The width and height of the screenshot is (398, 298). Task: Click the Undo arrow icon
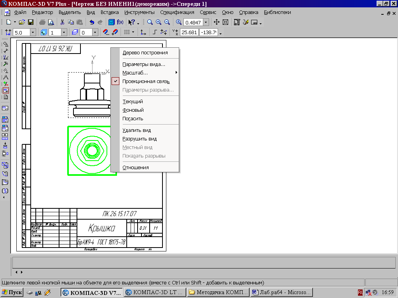pyautogui.click(x=92, y=23)
